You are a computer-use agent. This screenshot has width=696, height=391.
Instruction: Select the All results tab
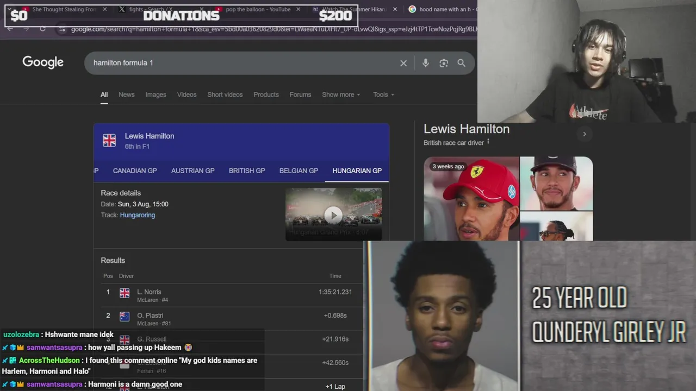coord(104,94)
